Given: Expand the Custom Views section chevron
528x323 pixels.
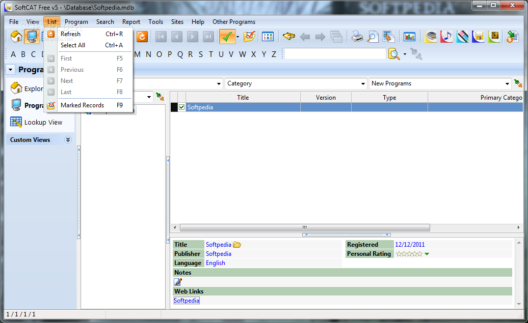Looking at the screenshot, I should (x=68, y=140).
